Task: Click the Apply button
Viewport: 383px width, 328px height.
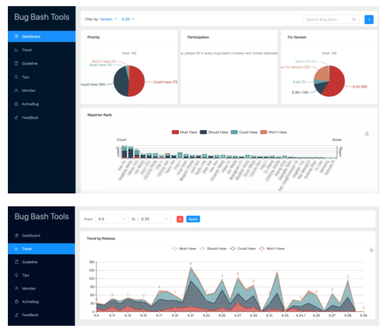Action: click(193, 219)
